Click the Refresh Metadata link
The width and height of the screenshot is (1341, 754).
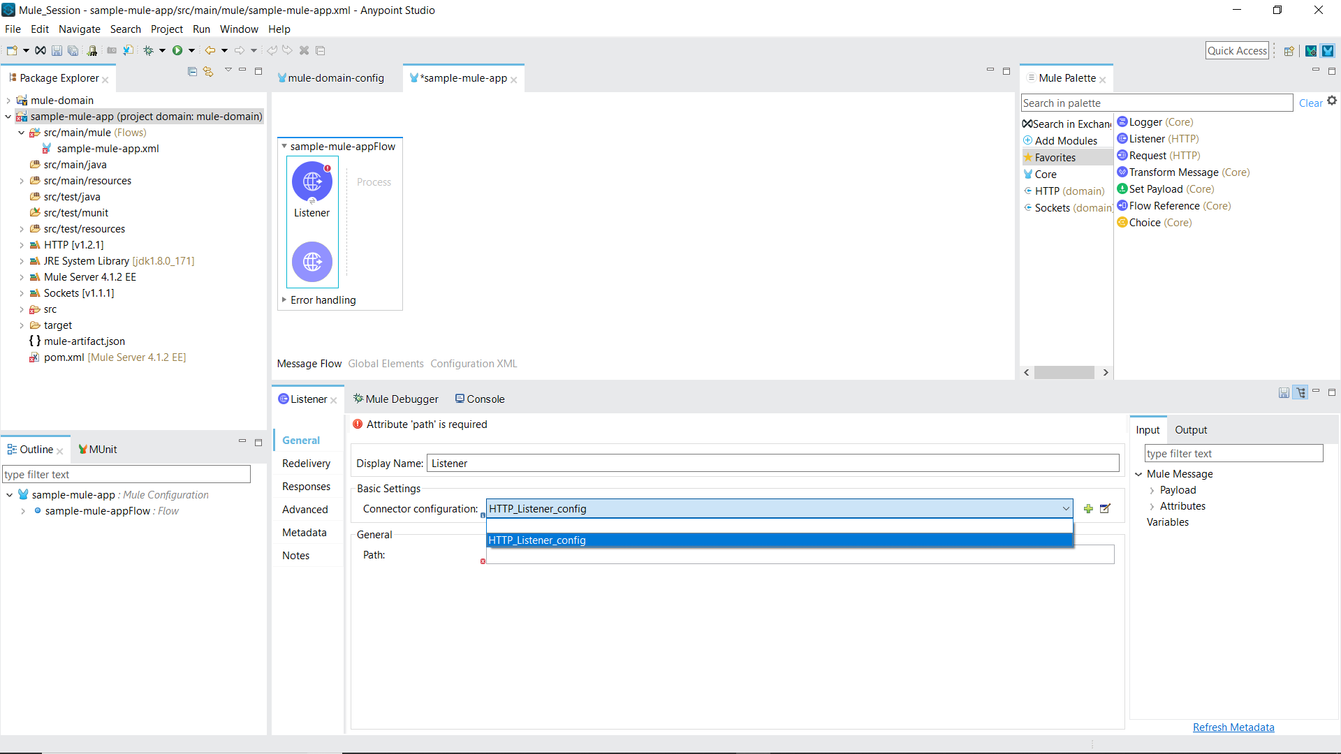point(1233,727)
